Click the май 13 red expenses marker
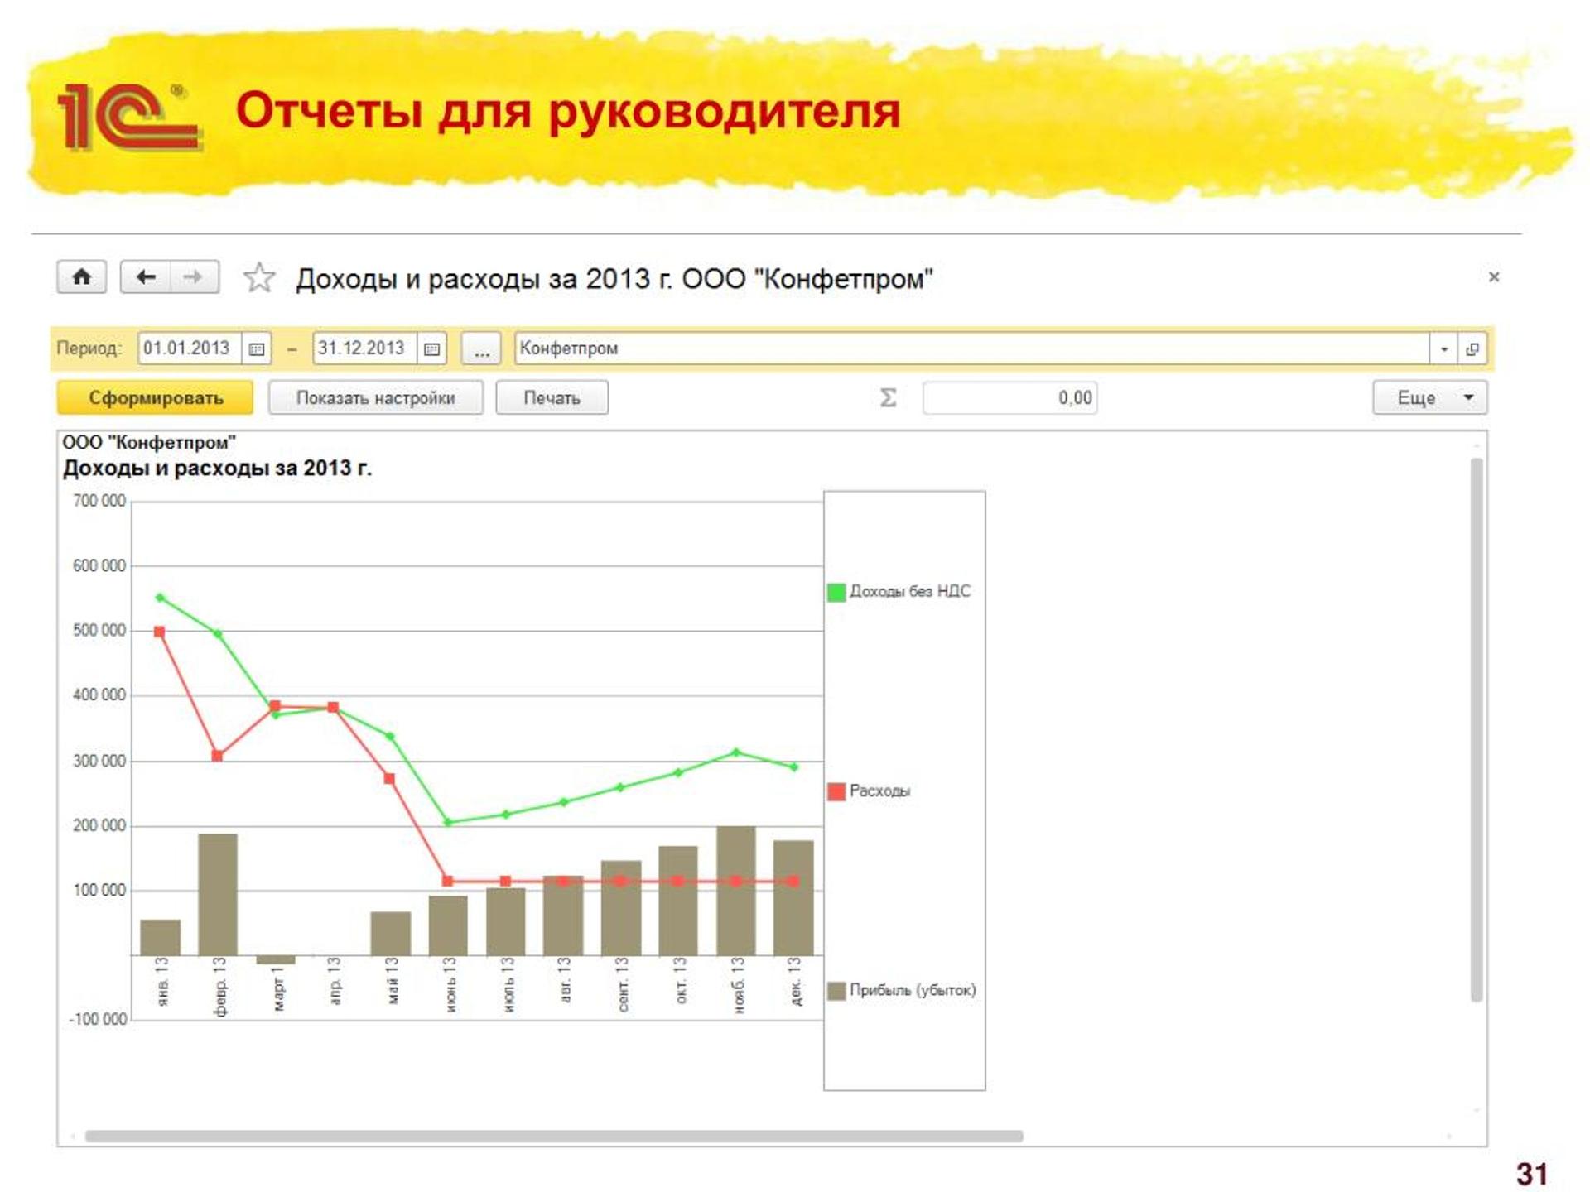The width and height of the screenshot is (1590, 1192). [389, 779]
